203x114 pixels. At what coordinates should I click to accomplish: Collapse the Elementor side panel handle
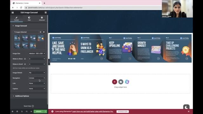coord(49,62)
